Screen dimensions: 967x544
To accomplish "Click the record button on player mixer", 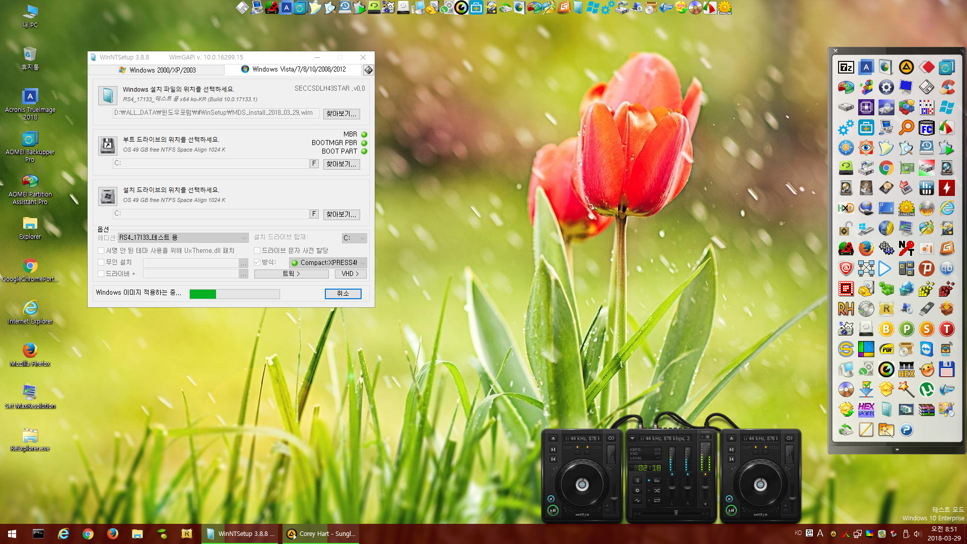I will [637, 491].
